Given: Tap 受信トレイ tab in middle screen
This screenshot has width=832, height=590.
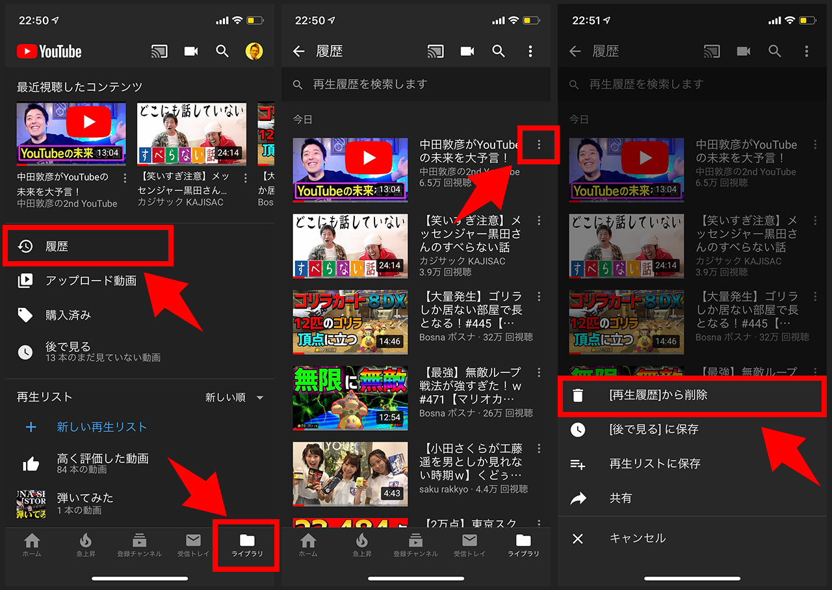Looking at the screenshot, I should click(x=469, y=545).
